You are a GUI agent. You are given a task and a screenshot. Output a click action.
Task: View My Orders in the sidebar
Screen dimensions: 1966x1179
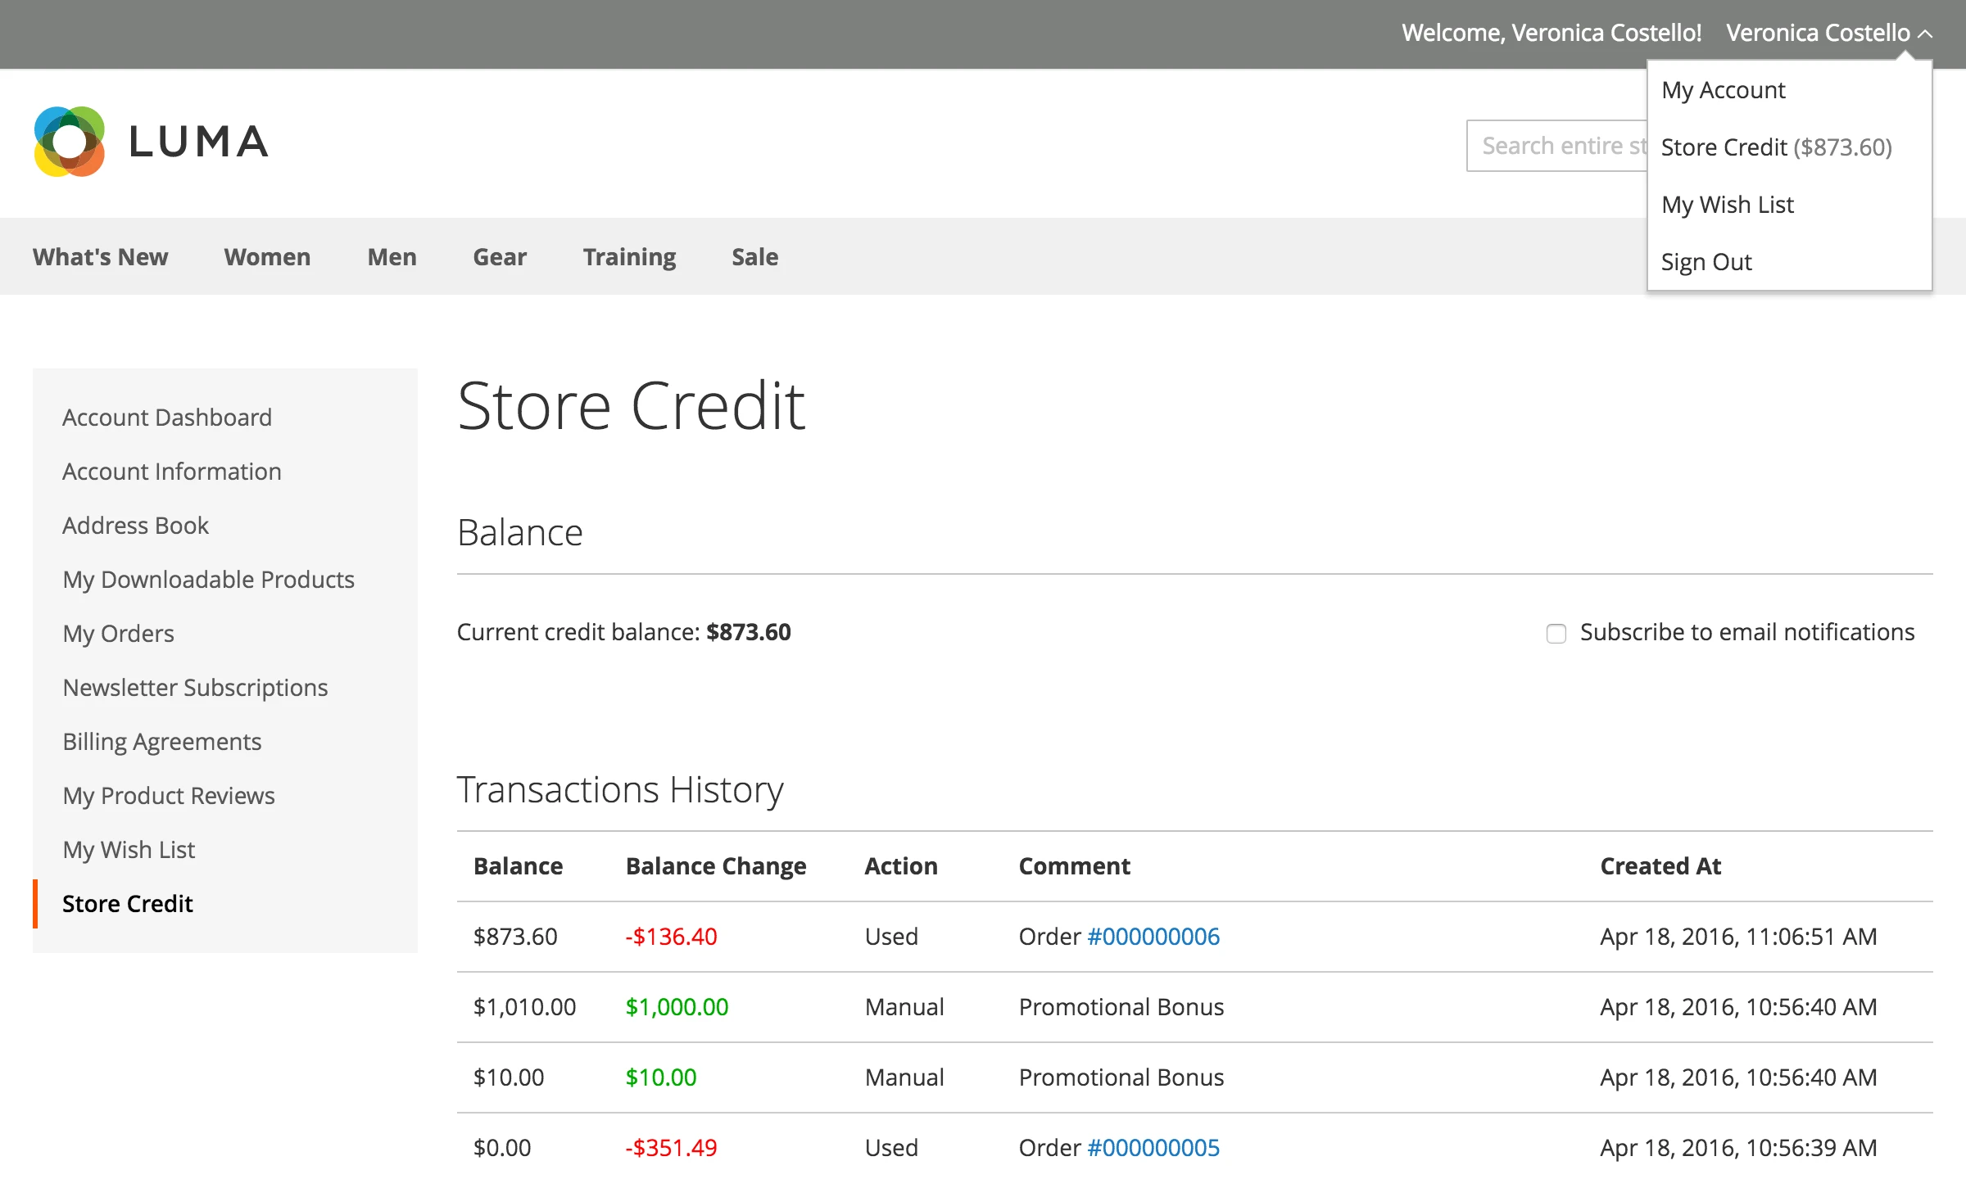(x=118, y=633)
